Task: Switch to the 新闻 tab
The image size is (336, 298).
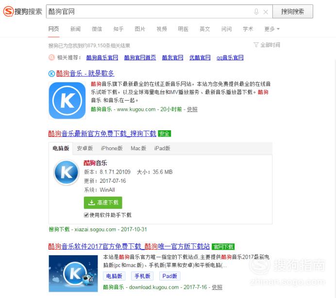Action: [75, 29]
